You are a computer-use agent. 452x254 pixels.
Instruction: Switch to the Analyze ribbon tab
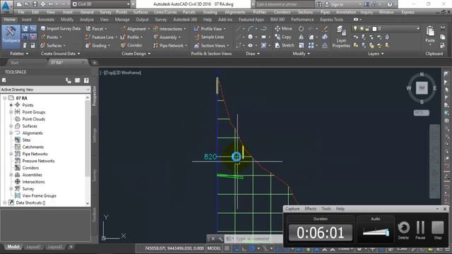pos(86,19)
